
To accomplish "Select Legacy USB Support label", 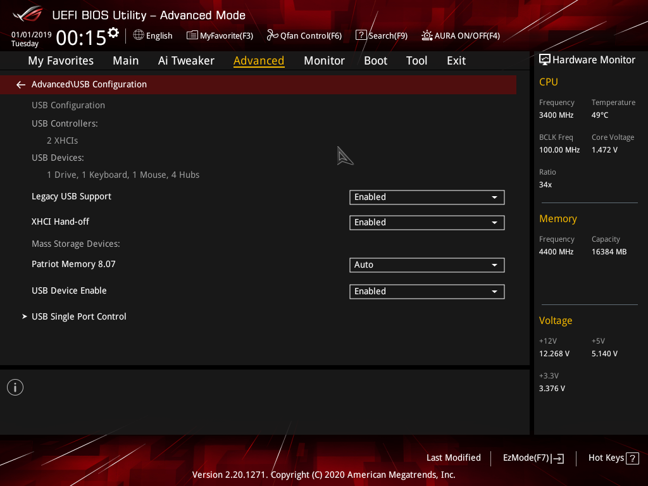I will click(x=72, y=197).
